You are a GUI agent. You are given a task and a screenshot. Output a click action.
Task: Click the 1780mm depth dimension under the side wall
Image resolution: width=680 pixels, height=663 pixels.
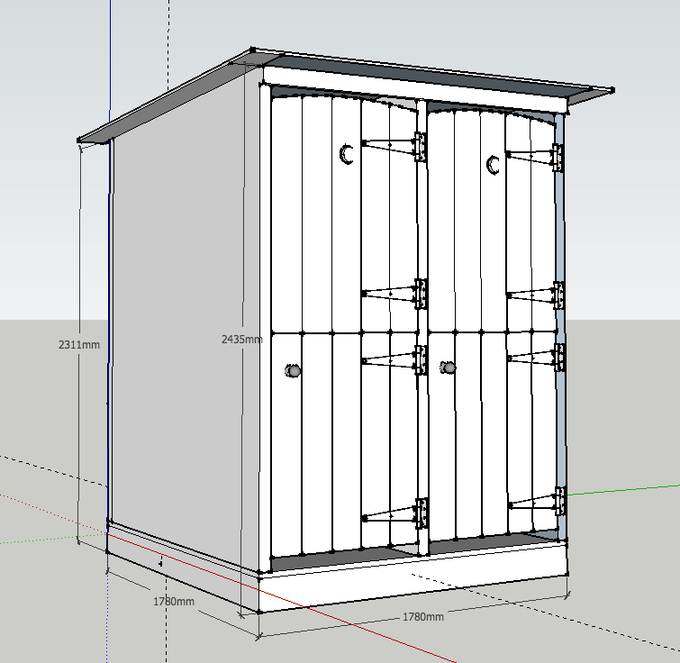[x=173, y=601]
